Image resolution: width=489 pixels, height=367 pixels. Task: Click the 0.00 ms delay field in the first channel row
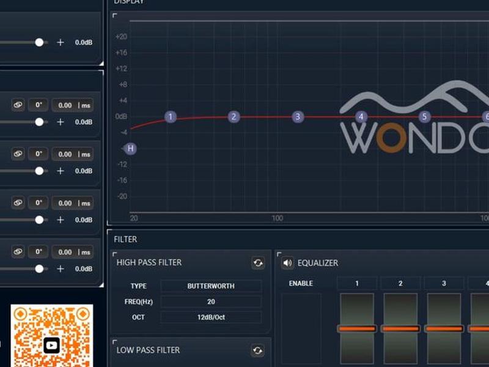(x=73, y=105)
